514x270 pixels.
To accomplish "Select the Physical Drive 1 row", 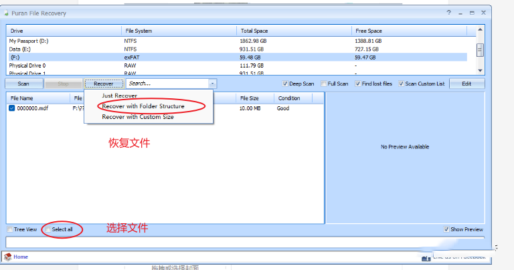I will 238,73.
